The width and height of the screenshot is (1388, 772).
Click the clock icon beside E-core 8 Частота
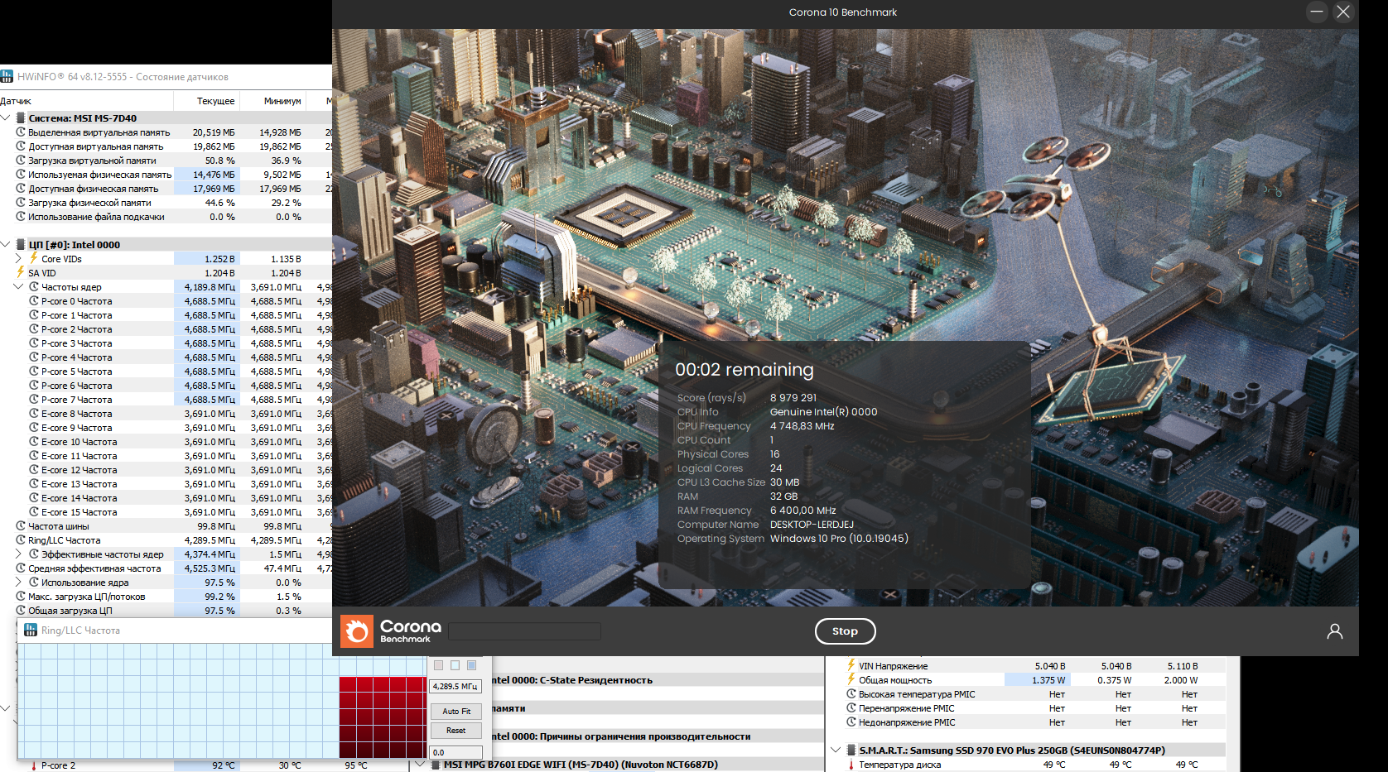pos(34,413)
